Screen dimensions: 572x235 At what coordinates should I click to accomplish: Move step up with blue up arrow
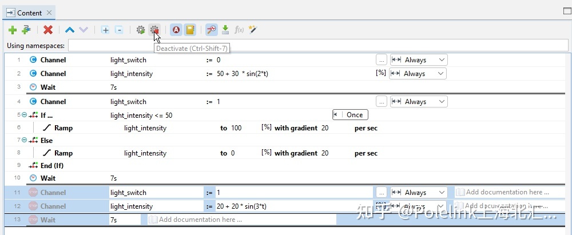click(x=70, y=30)
